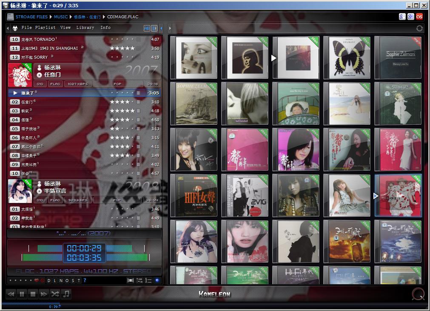
Task: Click the red OS icon top right
Action: pyautogui.click(x=419, y=17)
